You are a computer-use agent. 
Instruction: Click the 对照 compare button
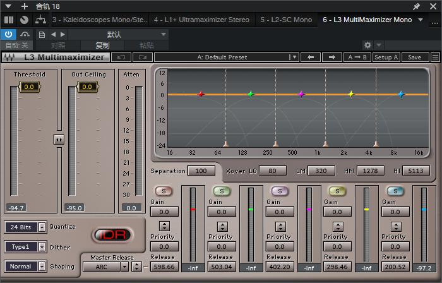58,45
